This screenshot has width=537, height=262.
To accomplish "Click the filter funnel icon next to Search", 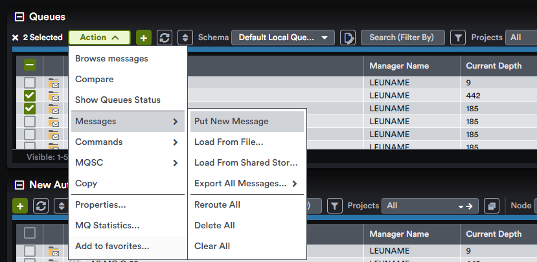I will tap(458, 38).
